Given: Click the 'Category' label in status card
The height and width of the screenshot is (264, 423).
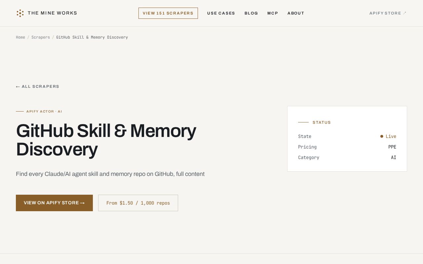Looking at the screenshot, I should click(x=309, y=157).
